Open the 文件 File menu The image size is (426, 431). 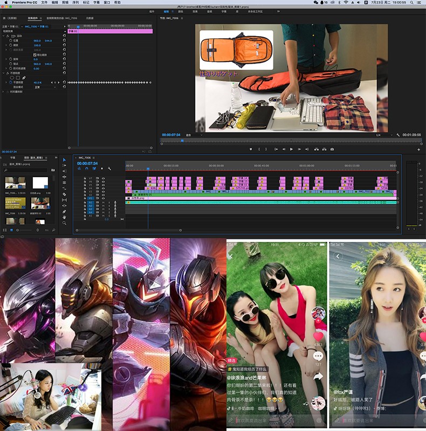44,2
